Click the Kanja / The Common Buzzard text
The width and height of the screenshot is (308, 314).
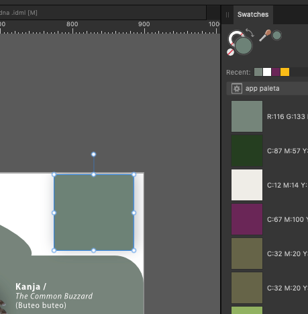[x=54, y=291]
